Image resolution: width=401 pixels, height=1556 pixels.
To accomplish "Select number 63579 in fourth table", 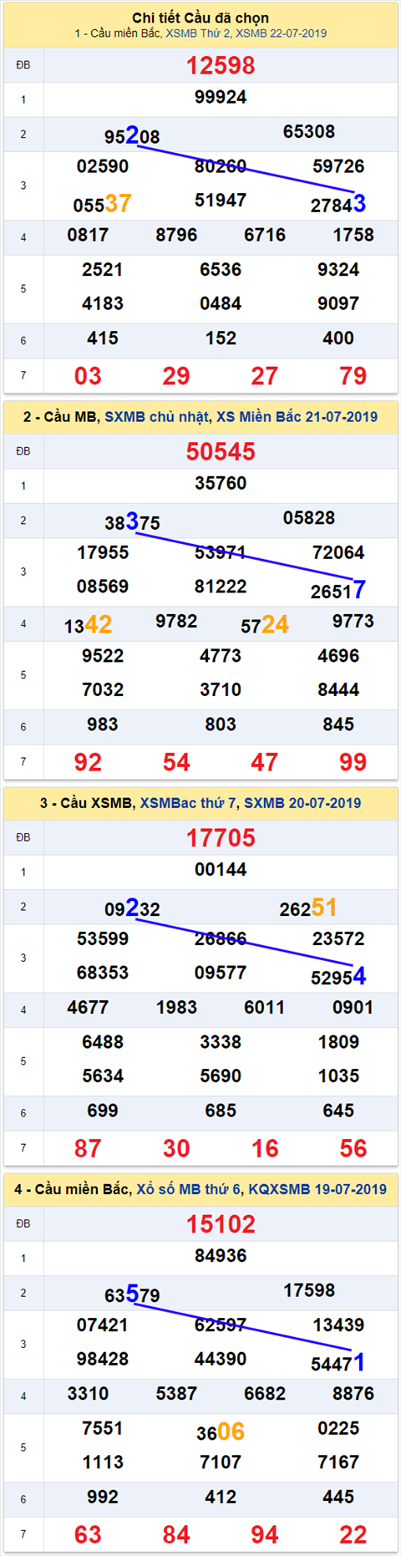I will [x=132, y=1294].
